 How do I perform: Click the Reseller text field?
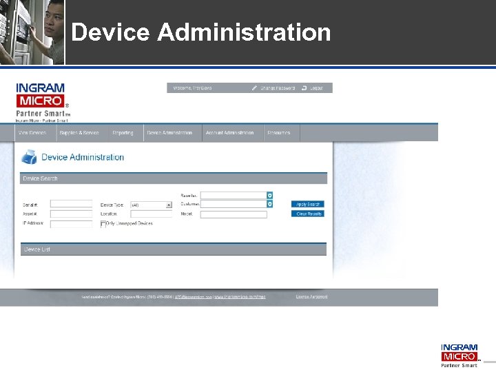click(234, 196)
